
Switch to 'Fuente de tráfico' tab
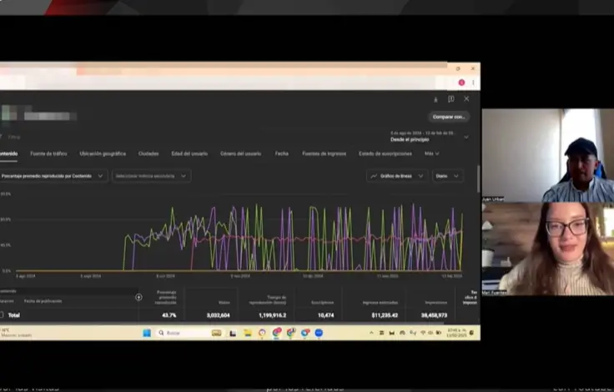coord(48,153)
